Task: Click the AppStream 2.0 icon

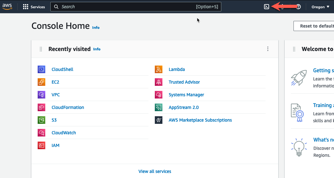Action: 159,107
